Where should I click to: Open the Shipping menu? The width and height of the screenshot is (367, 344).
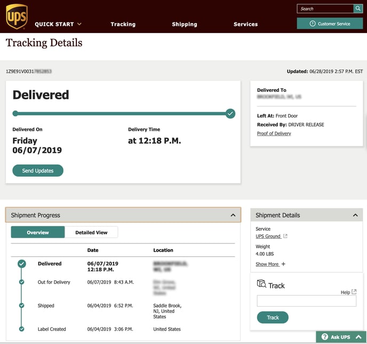pyautogui.click(x=185, y=24)
